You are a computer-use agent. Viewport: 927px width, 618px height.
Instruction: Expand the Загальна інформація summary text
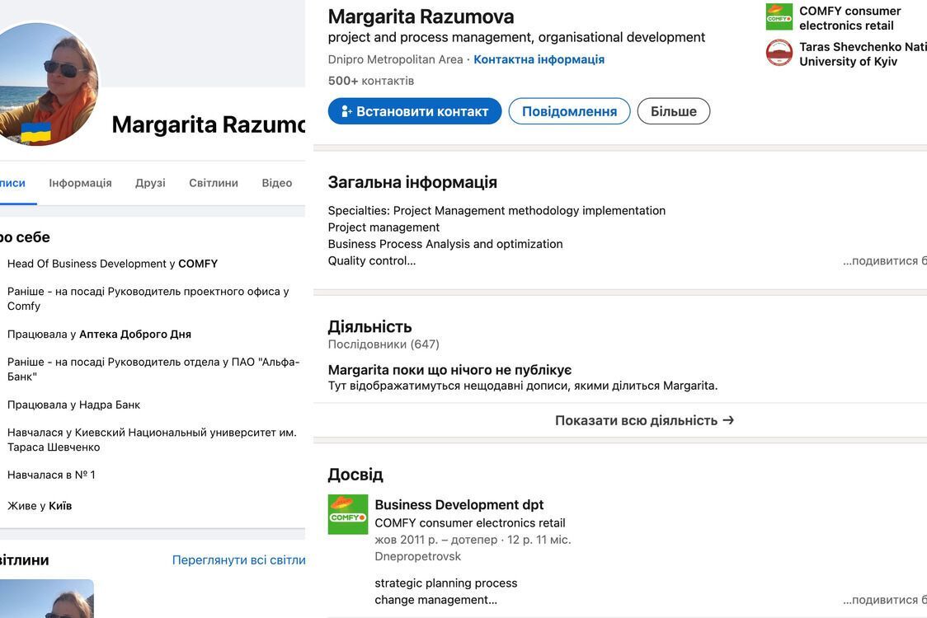click(x=884, y=260)
